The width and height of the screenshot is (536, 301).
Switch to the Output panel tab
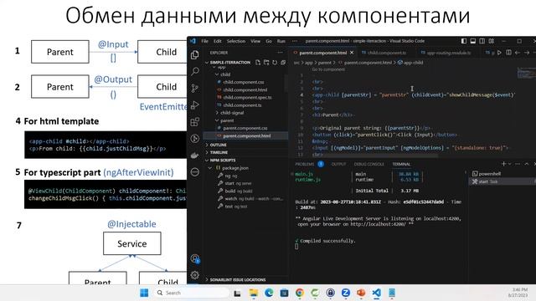[338, 164]
